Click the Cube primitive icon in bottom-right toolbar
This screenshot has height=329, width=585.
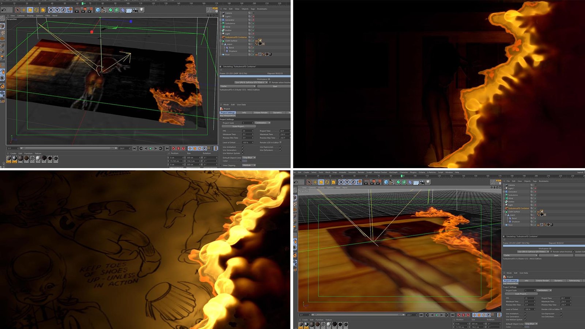point(386,182)
